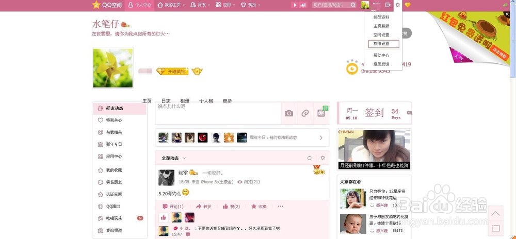516x239 pixels.
Task: Click the top bar avatar thumbnail
Action: 365,5
